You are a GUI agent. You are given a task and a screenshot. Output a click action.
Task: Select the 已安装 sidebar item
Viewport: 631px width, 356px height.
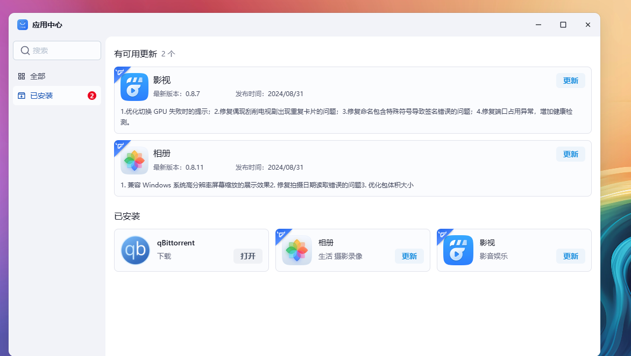[41, 96]
